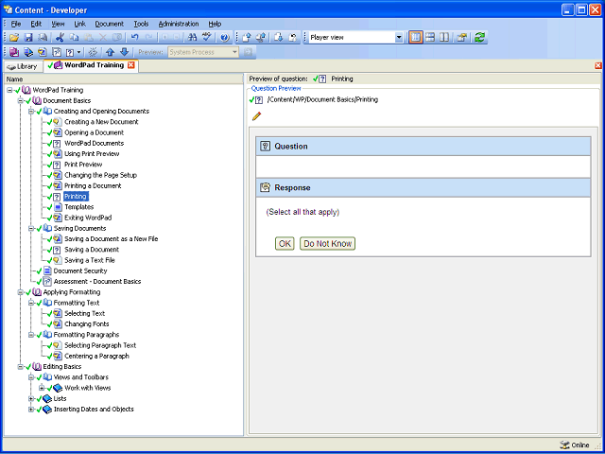Select the Opening a Document topic

coord(95,132)
